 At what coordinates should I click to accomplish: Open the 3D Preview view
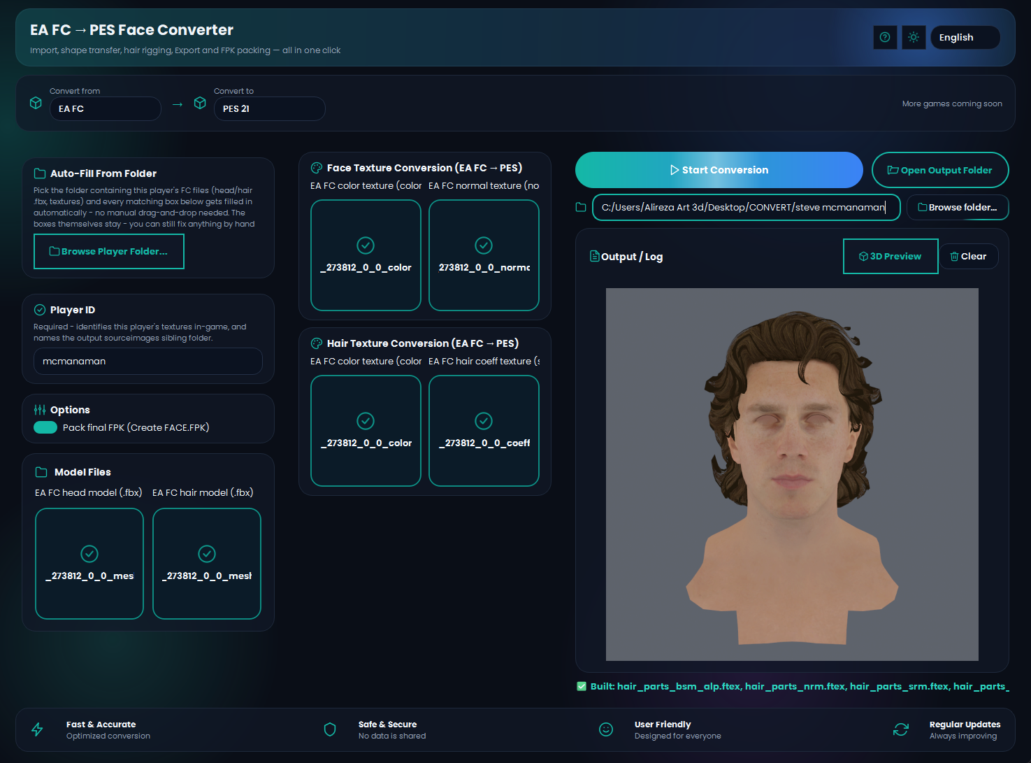tap(891, 257)
